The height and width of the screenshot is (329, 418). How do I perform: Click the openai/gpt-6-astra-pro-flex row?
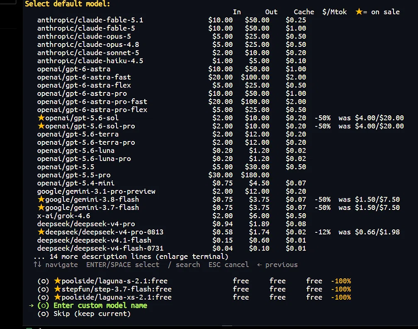(x=172, y=110)
